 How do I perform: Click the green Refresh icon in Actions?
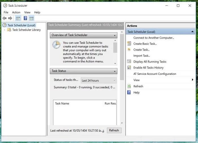click(x=129, y=86)
